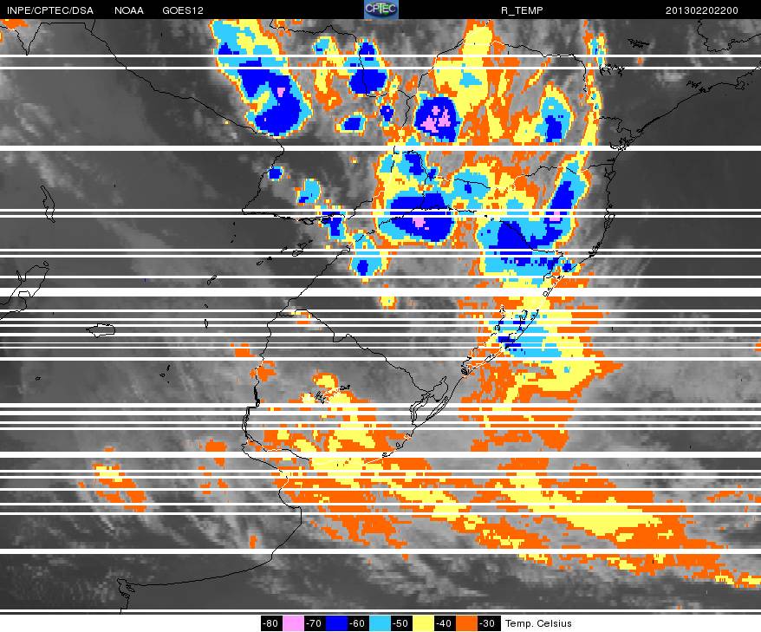
Task: Click the orange legend color swatch
Action: (466, 623)
